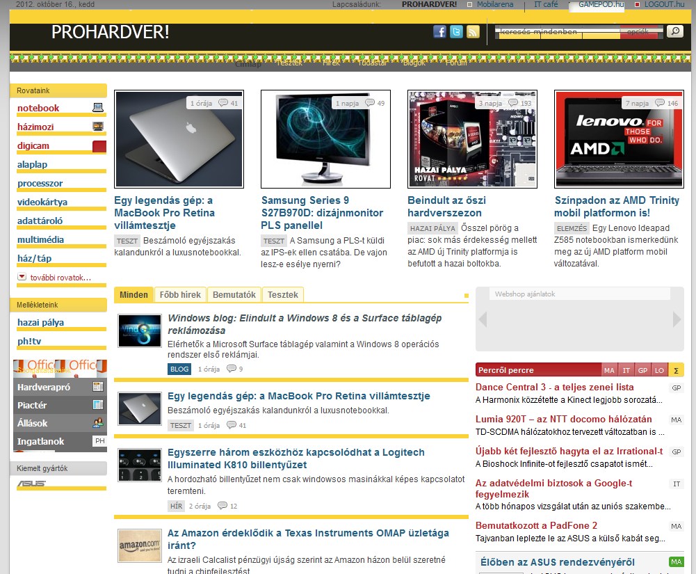Go to the GAMEPOD.hu site link
This screenshot has height=574, width=696.
point(601,4)
